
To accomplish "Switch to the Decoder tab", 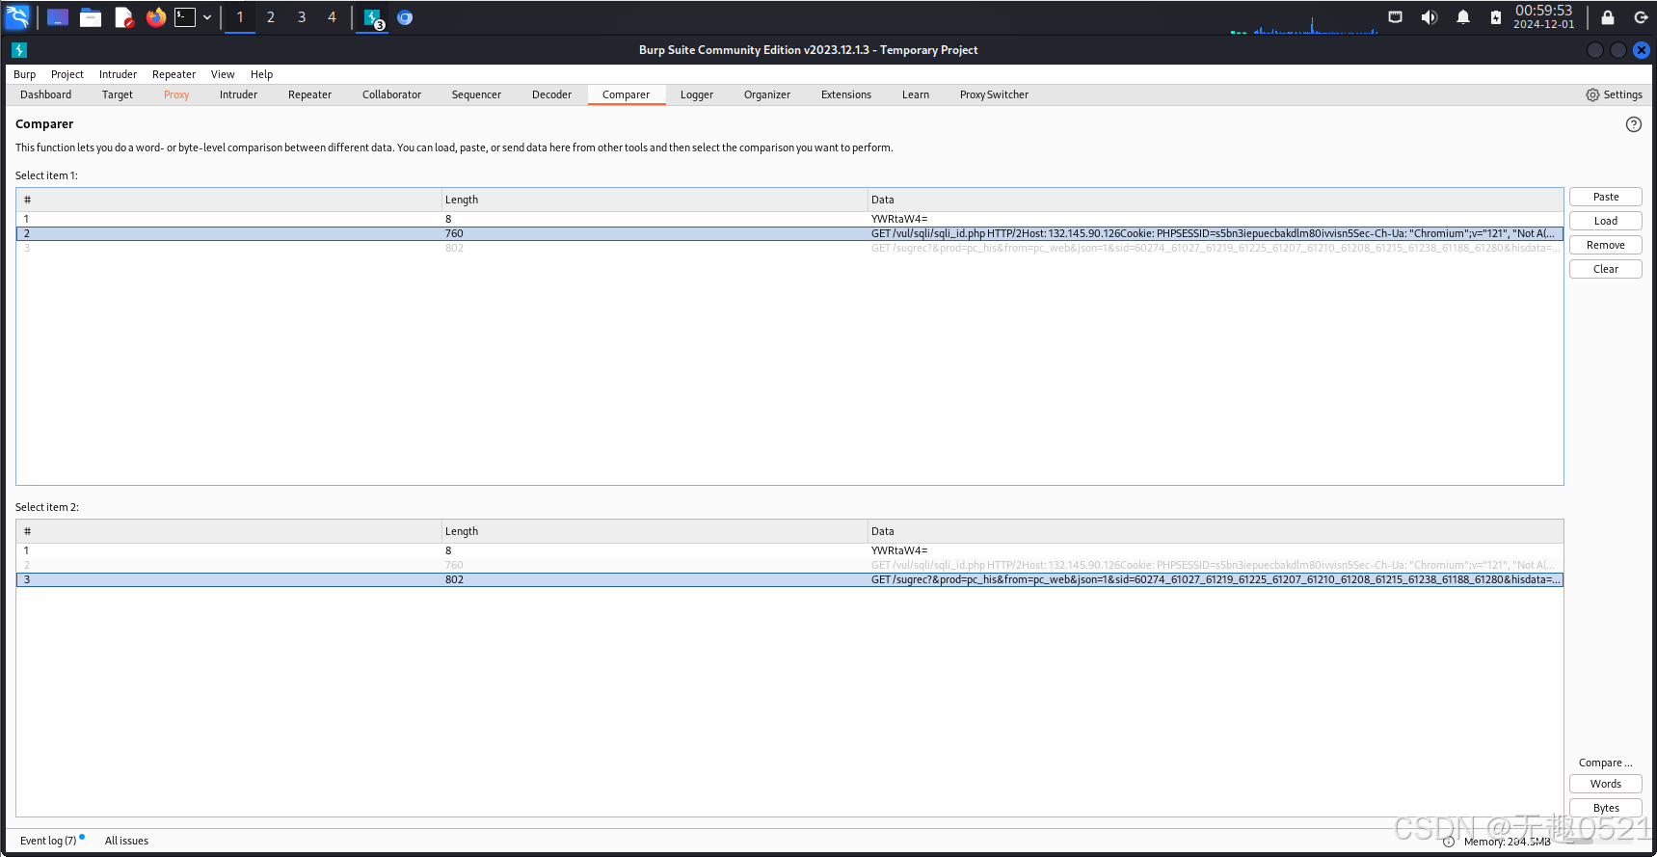I will coord(551,94).
